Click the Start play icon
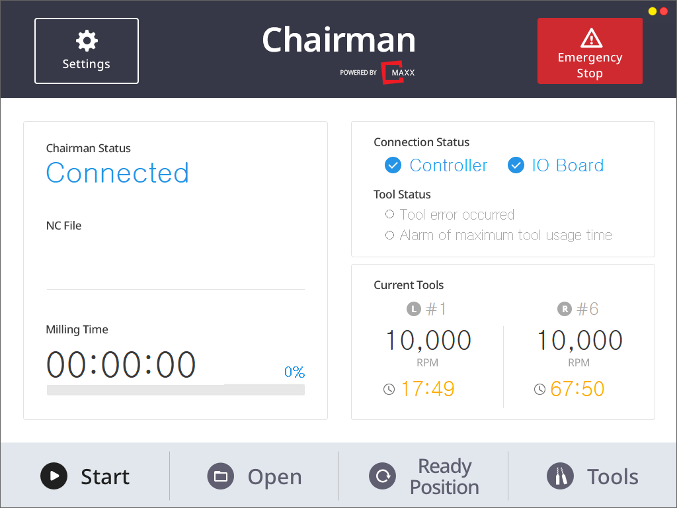 [x=54, y=476]
